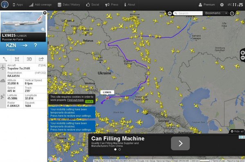
Task: Select the vertical speed 0 fpm value
Action: tap(29, 83)
